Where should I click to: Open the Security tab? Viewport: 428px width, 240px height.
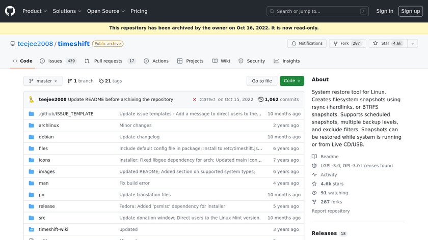tap(252, 61)
